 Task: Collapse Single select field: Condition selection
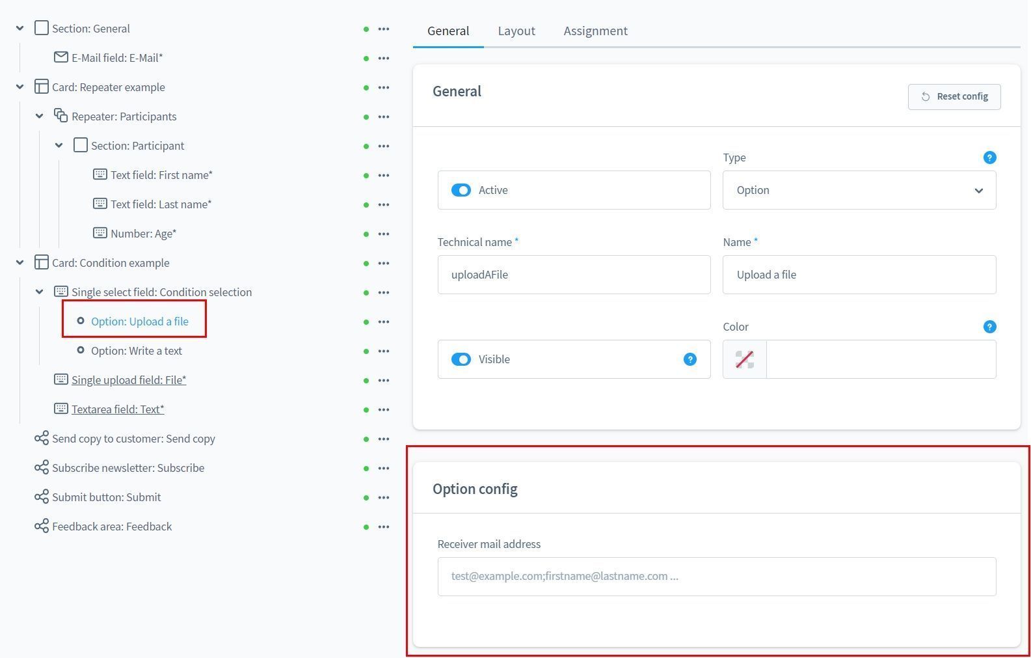[40, 292]
